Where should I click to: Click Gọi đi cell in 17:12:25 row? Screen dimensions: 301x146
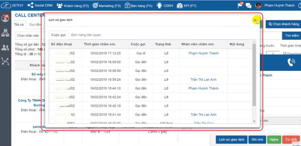coord(141,53)
